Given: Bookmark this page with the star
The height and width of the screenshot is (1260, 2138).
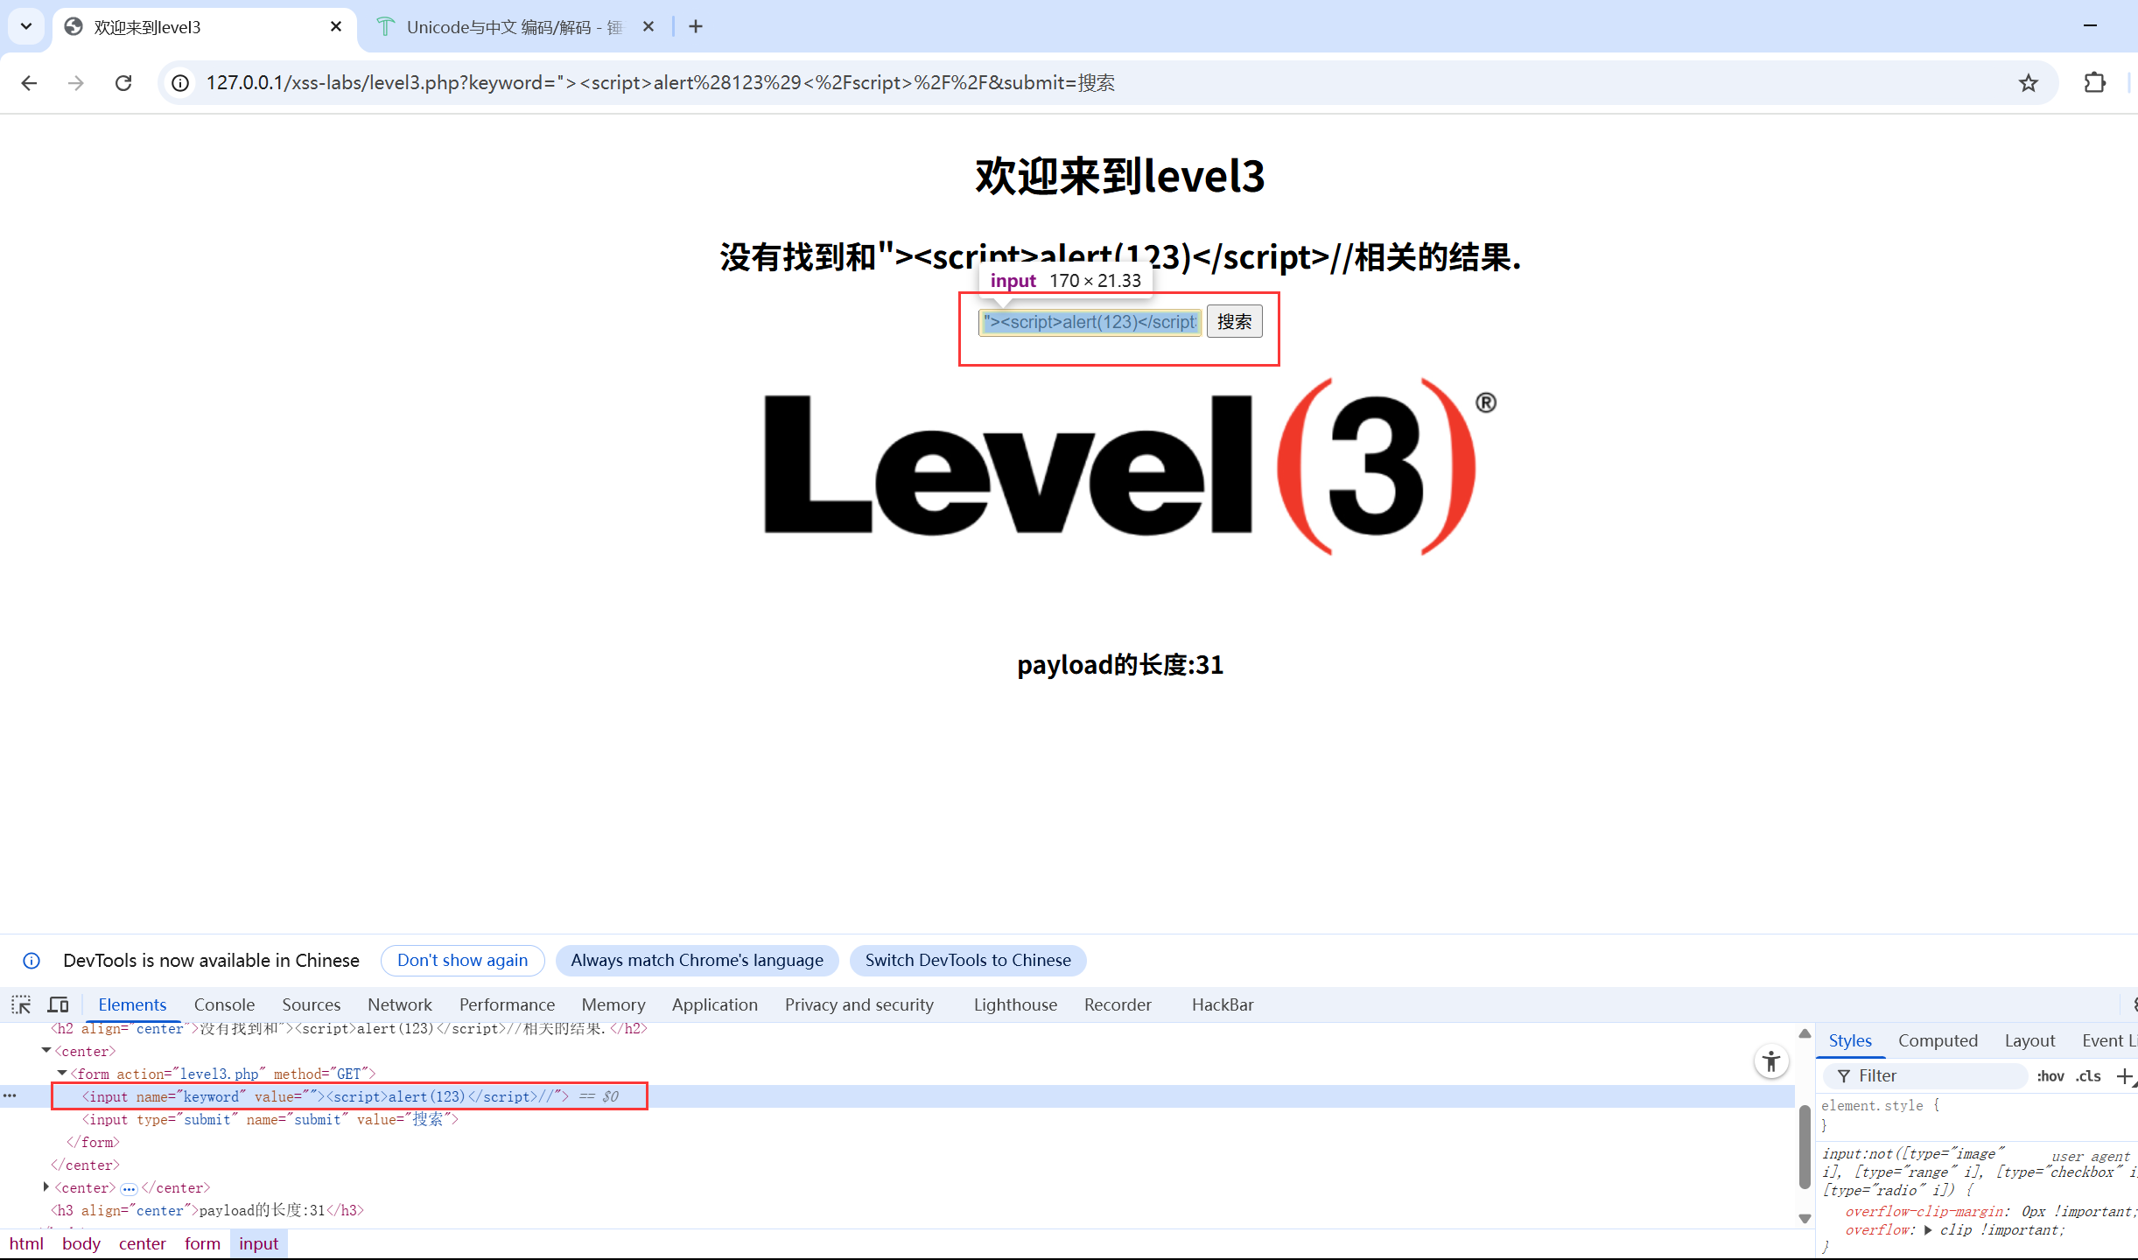Looking at the screenshot, I should click(x=2028, y=83).
